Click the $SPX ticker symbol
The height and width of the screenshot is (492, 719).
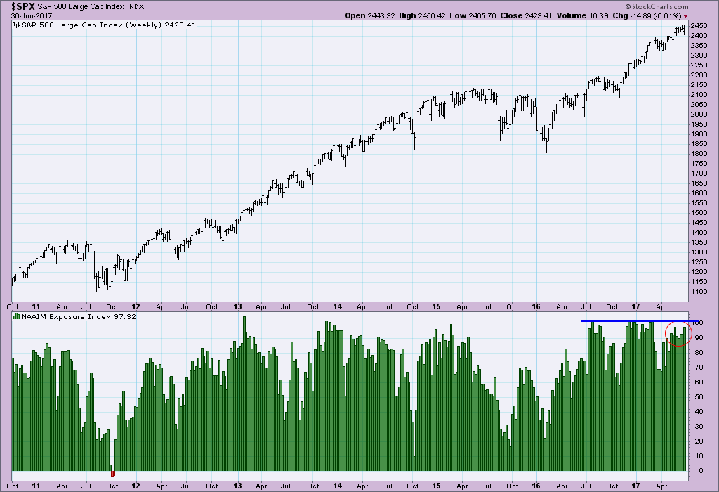click(x=24, y=6)
